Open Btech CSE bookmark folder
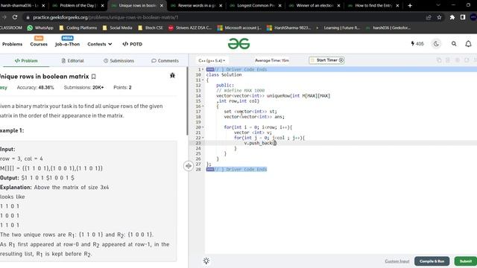This screenshot has width=477, height=268. click(151, 28)
